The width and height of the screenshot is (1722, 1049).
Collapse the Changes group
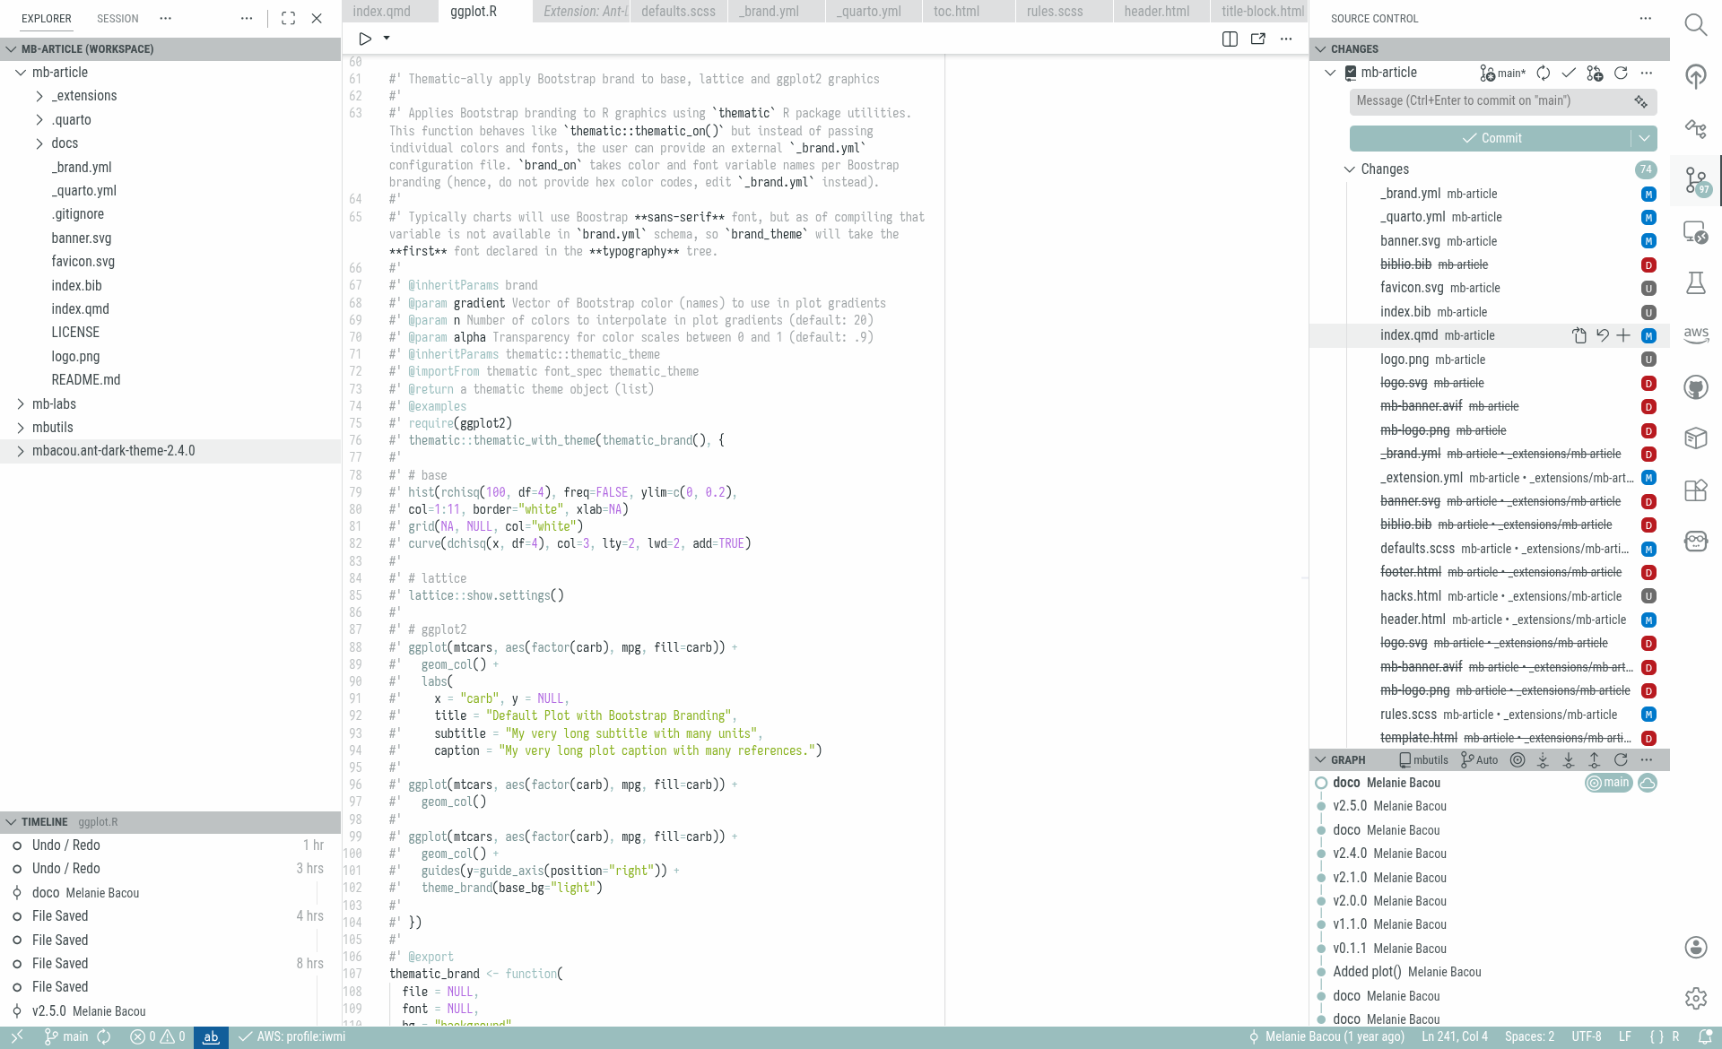click(x=1350, y=169)
